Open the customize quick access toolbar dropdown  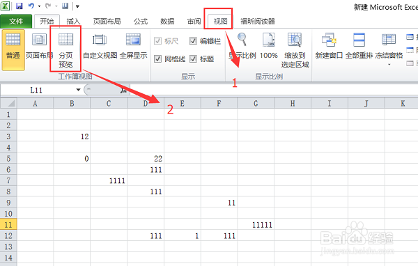coord(77,6)
